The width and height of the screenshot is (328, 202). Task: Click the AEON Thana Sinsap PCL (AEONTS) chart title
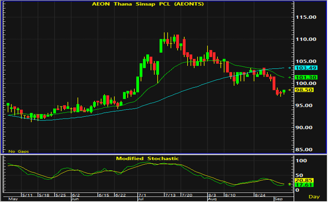tap(148, 4)
